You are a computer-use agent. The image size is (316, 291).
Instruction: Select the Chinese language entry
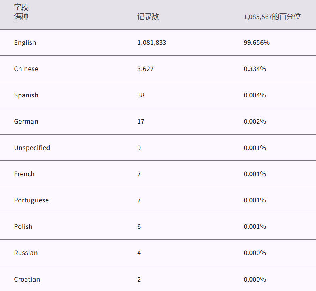tap(26, 69)
